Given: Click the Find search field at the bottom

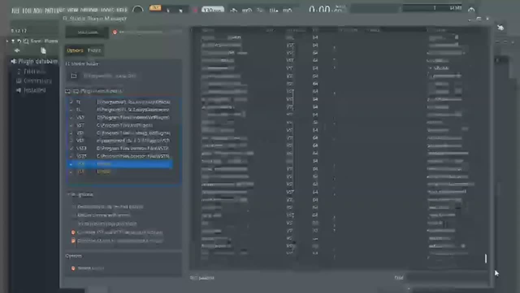Looking at the screenshot, I should (x=447, y=278).
